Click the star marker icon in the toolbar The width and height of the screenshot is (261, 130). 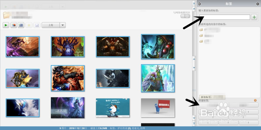[x=29, y=25]
